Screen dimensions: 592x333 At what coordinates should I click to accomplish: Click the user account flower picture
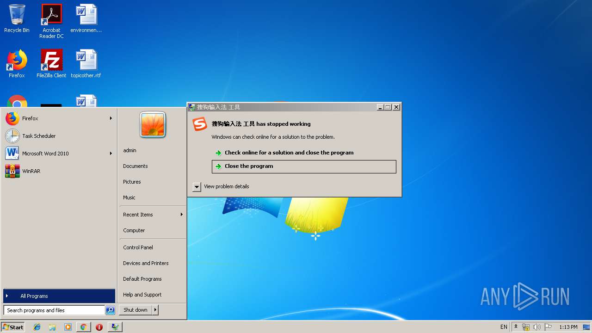[x=153, y=125]
